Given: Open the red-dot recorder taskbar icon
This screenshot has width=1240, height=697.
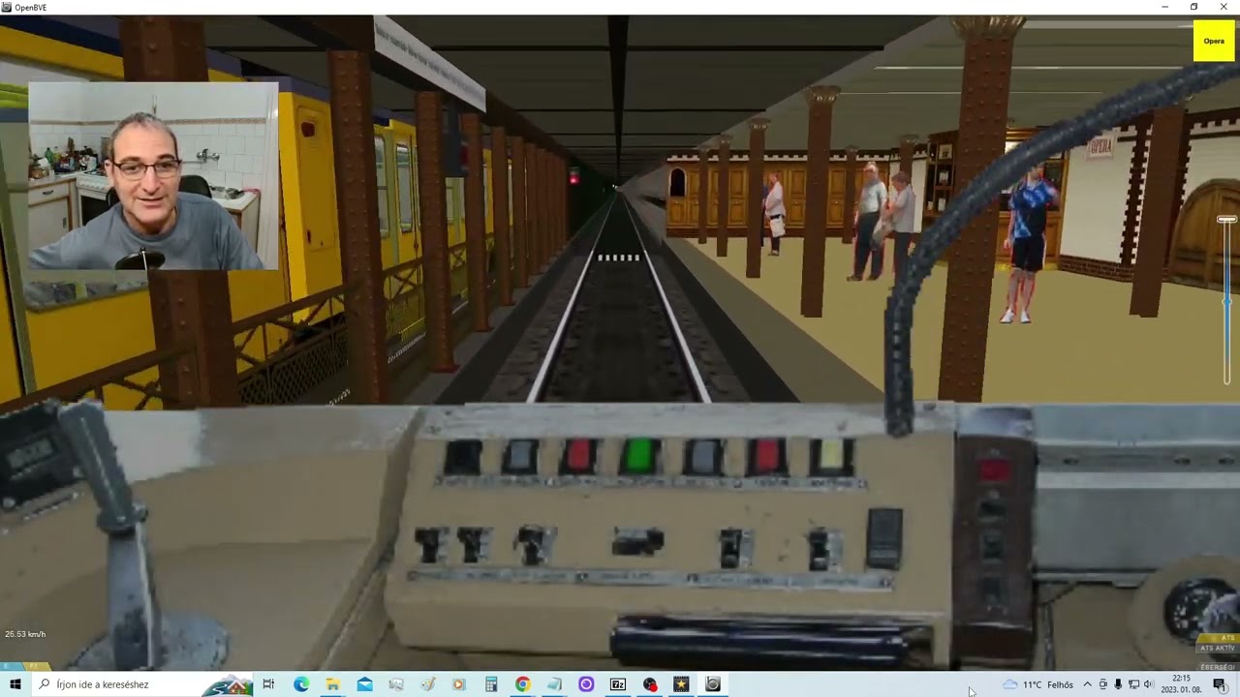Looking at the screenshot, I should coord(650,684).
